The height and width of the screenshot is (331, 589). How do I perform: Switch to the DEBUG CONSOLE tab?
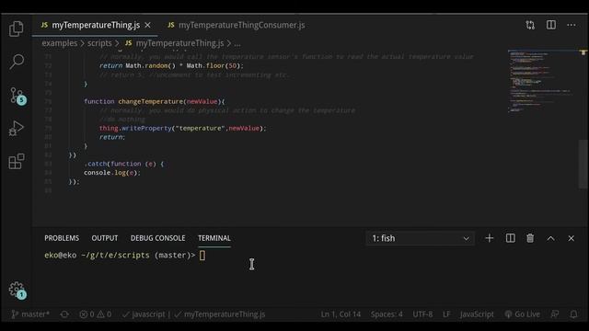[157, 238]
